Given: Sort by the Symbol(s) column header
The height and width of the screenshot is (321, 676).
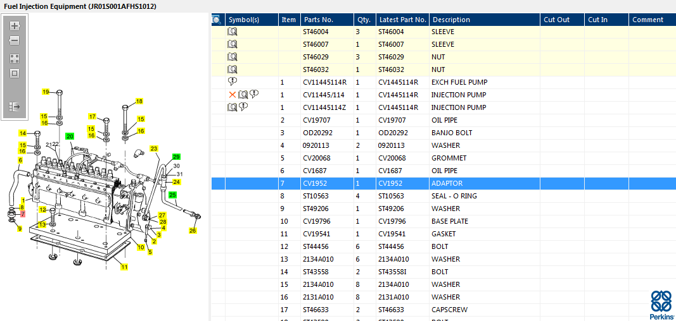Looking at the screenshot, I should click(x=252, y=20).
